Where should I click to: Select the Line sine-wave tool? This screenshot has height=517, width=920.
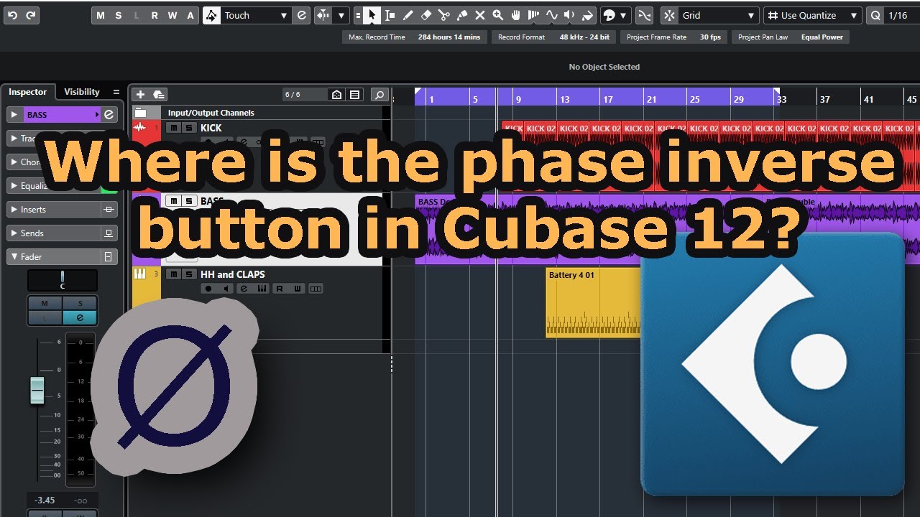[x=551, y=15]
